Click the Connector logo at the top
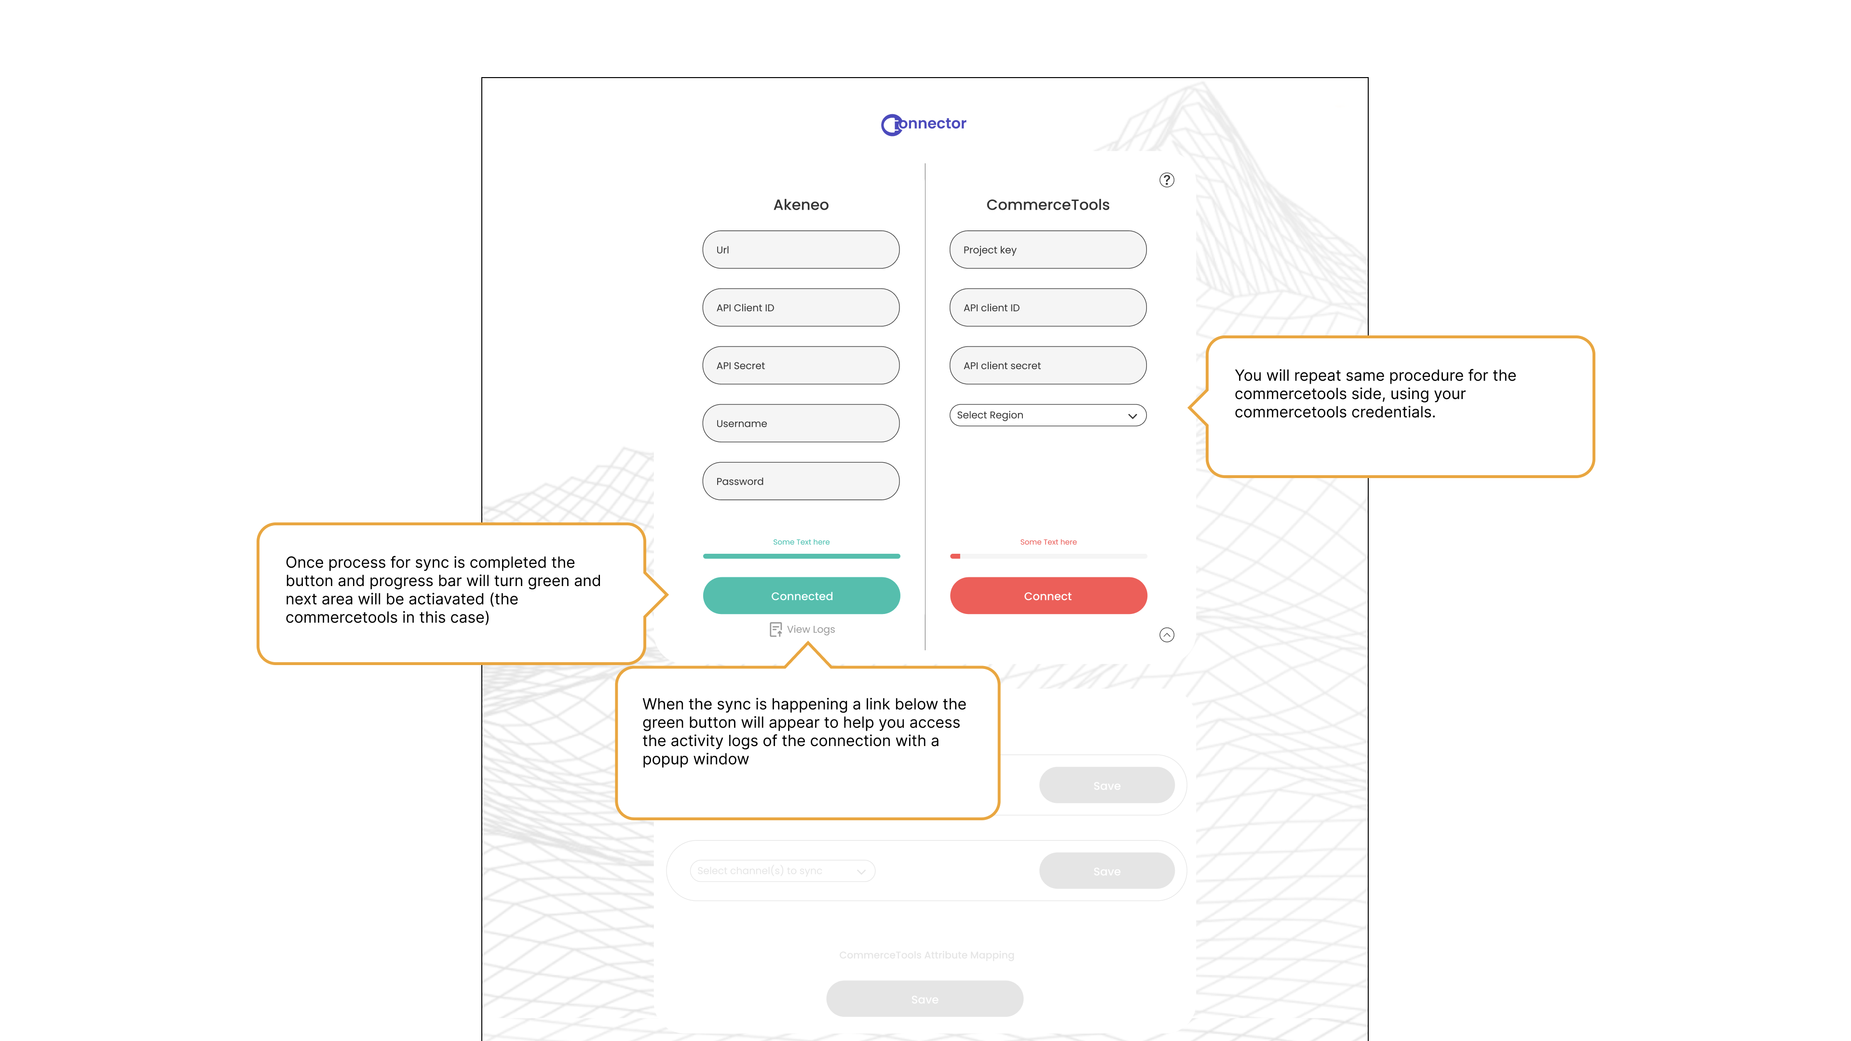Image resolution: width=1851 pixels, height=1041 pixels. click(924, 124)
